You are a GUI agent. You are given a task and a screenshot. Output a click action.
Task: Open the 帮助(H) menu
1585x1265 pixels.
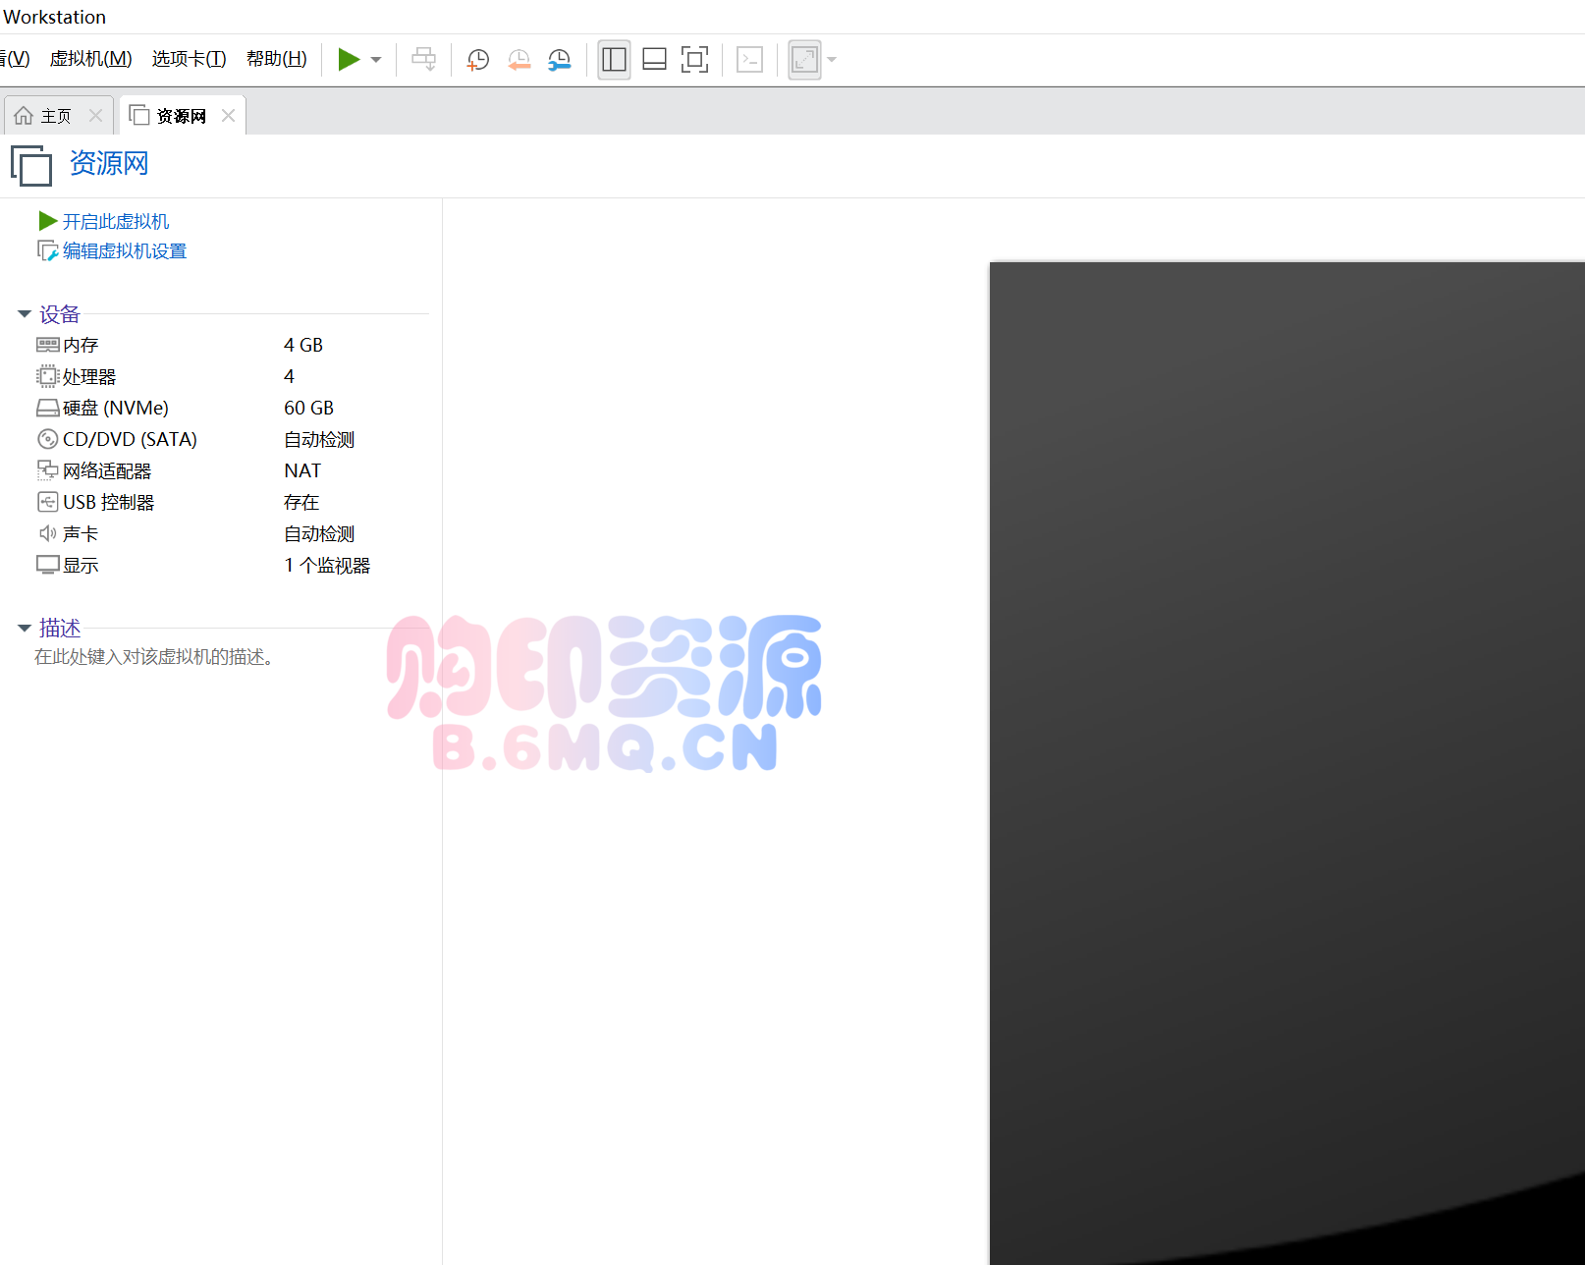277,59
